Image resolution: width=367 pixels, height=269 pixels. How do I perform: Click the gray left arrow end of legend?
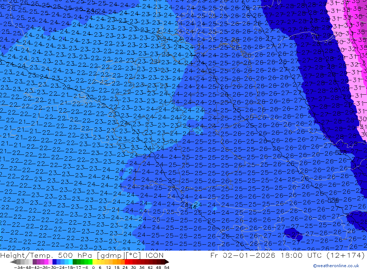coord(13,262)
